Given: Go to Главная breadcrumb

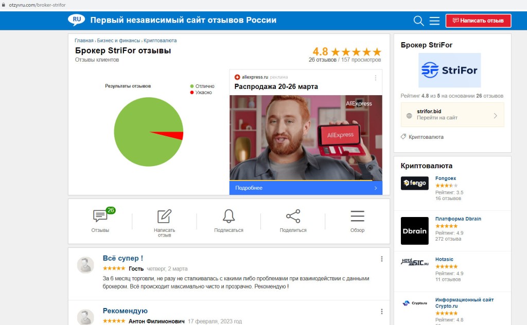Looking at the screenshot, I should click(x=84, y=40).
